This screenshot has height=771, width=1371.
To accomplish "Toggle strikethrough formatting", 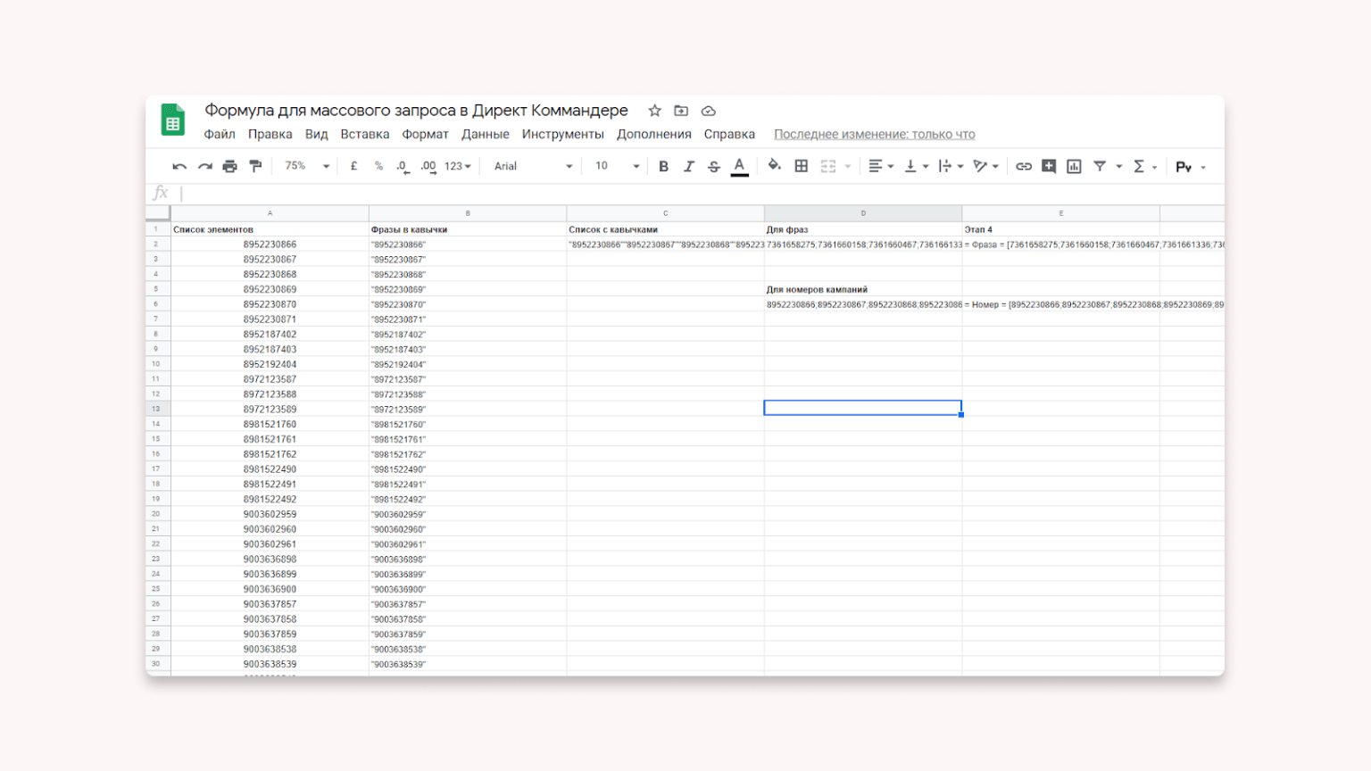I will click(x=713, y=166).
